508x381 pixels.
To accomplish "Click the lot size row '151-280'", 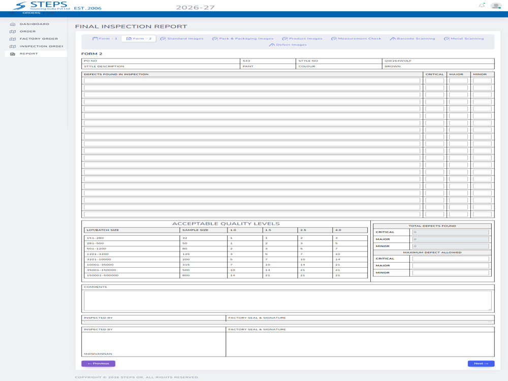I will 95,238.
